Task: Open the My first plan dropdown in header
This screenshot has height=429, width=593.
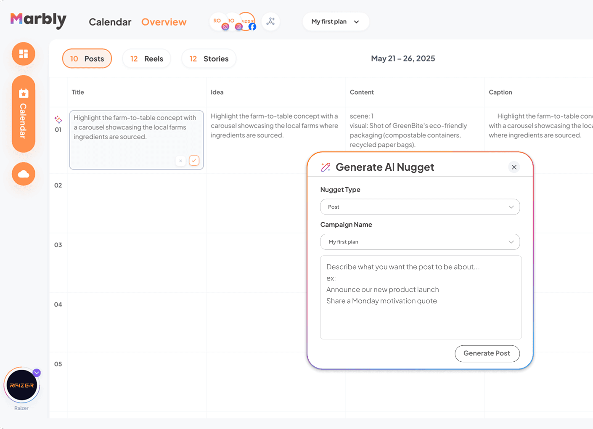Action: pos(336,21)
